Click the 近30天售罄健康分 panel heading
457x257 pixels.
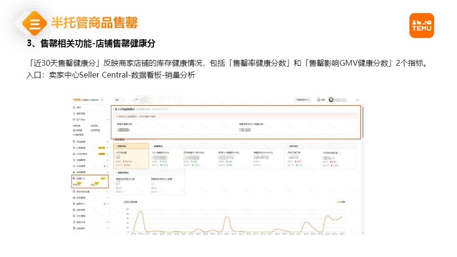coord(125,109)
